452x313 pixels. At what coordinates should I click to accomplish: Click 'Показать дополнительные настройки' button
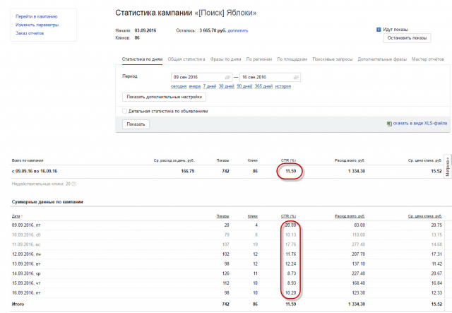click(164, 97)
